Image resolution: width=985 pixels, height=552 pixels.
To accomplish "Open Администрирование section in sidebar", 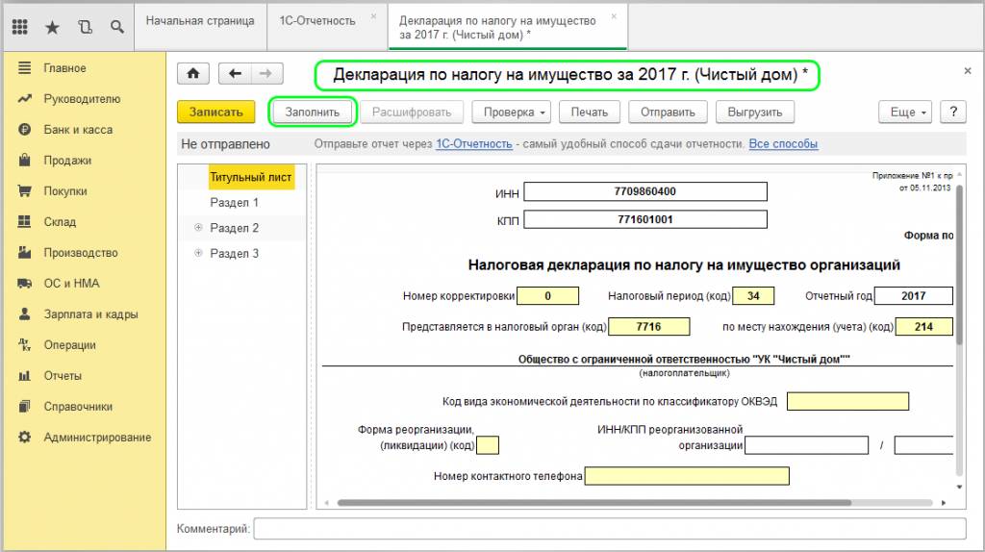I will [x=97, y=437].
